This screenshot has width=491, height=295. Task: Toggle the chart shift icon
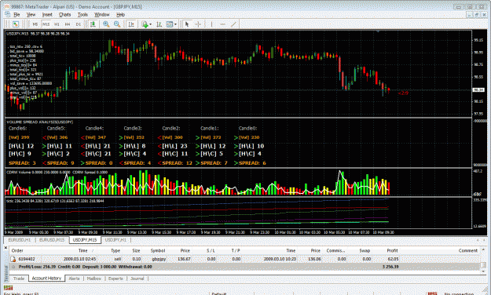point(131,24)
